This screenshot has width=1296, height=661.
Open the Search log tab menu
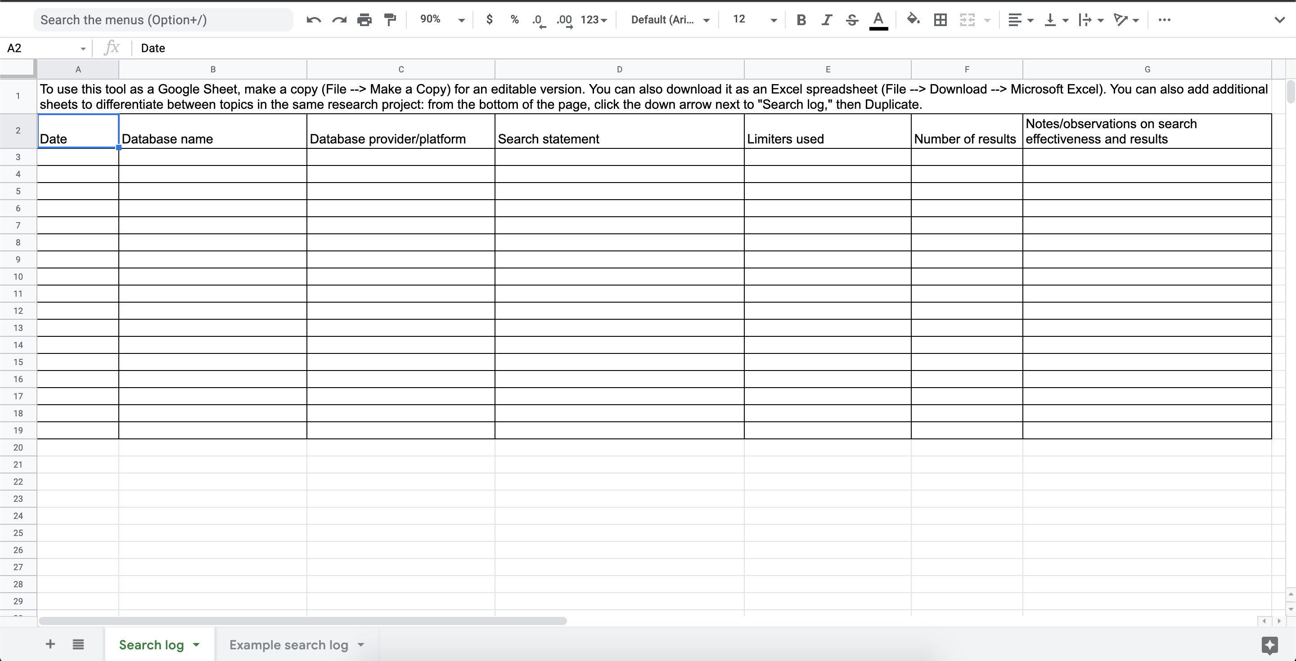196,645
